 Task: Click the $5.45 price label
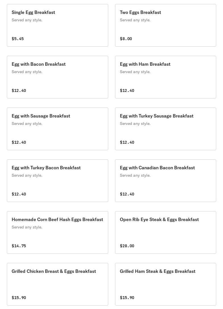point(18,39)
